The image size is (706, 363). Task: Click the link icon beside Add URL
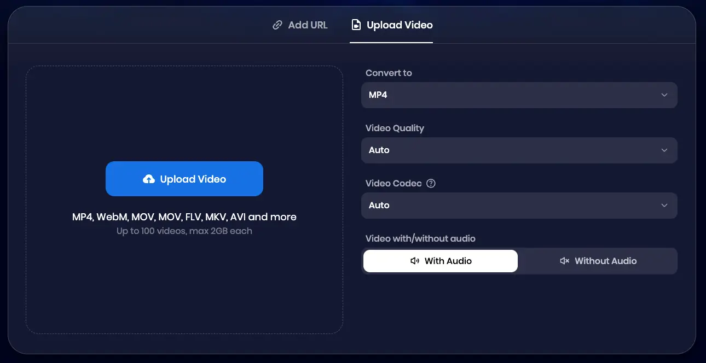tap(277, 25)
